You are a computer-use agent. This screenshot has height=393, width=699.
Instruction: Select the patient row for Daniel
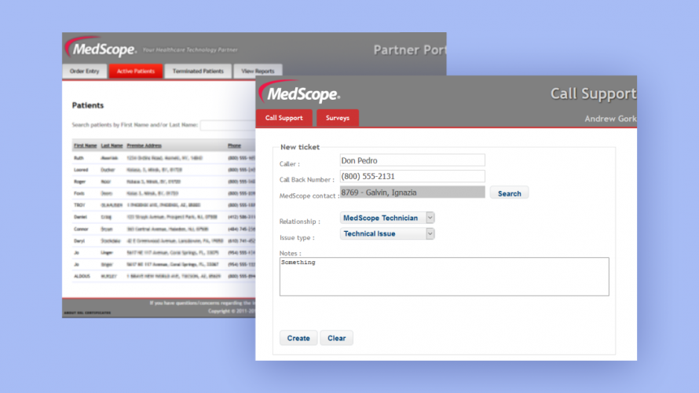pyautogui.click(x=163, y=217)
